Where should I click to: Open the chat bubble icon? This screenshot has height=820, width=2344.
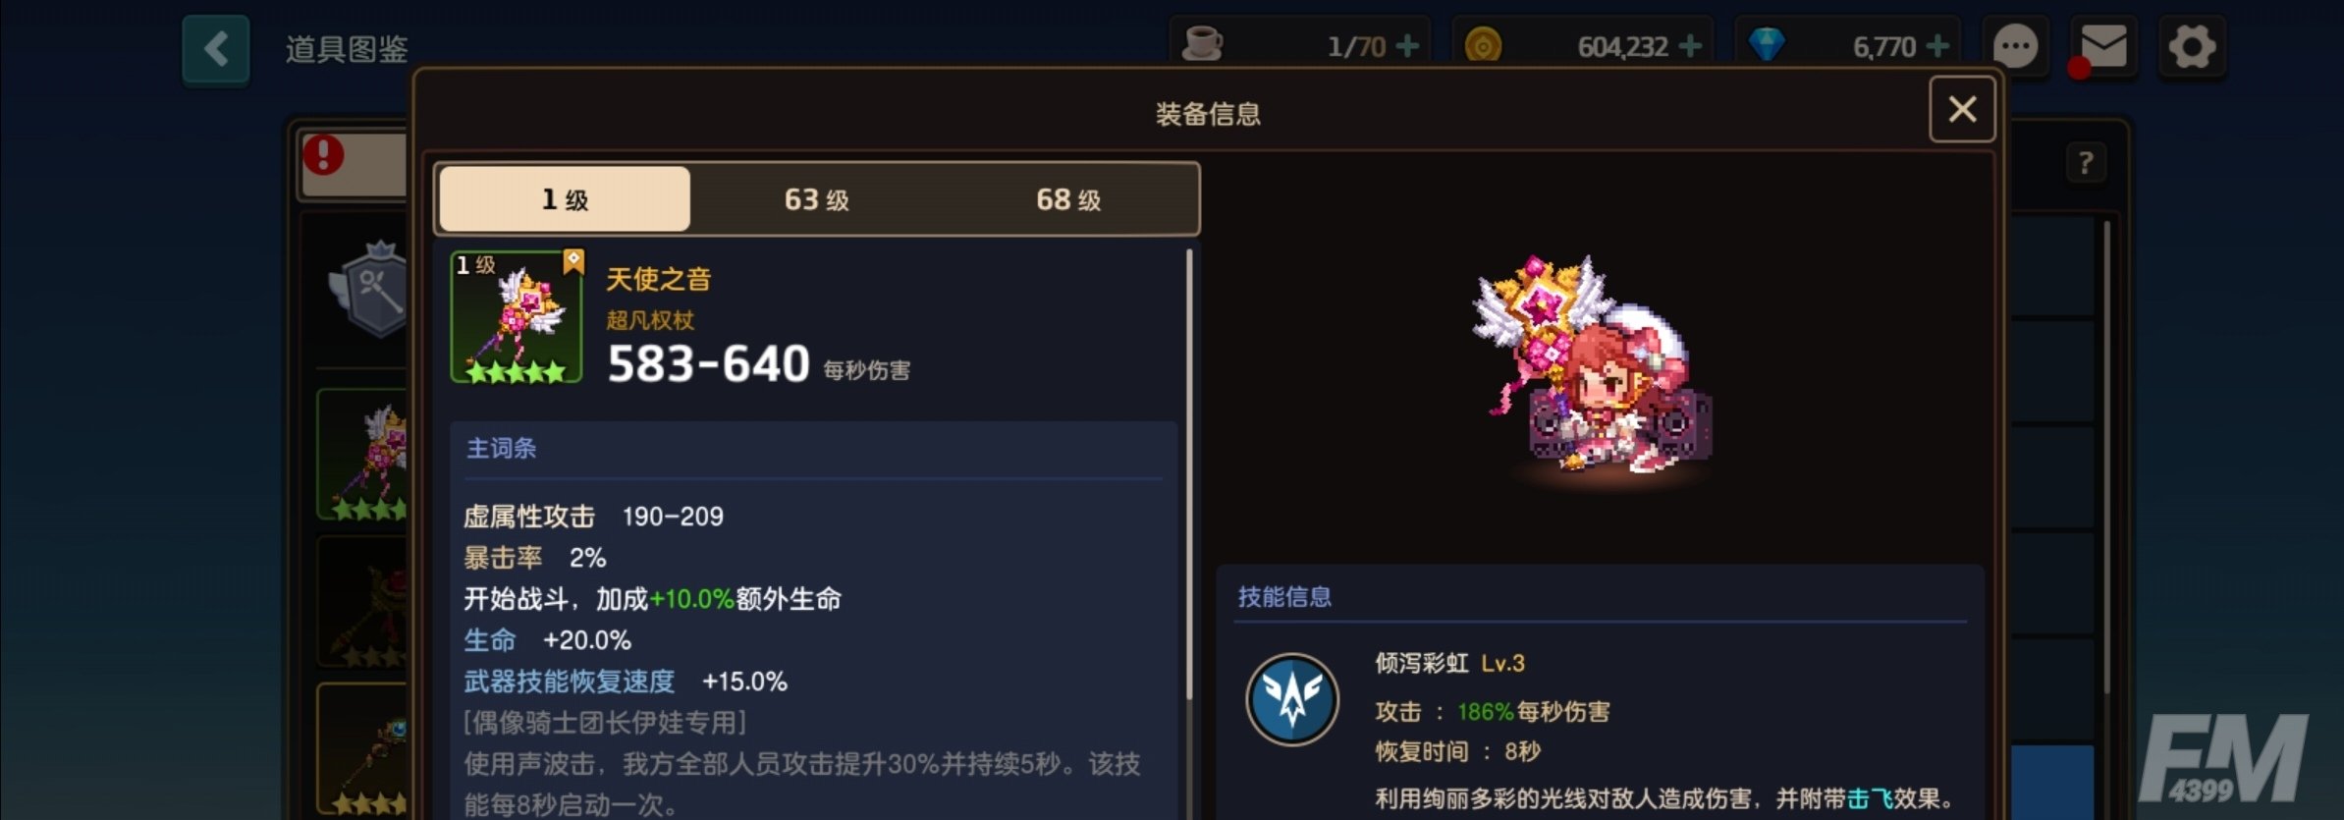pyautogui.click(x=2015, y=46)
